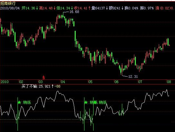The image size is (175, 132).
Task: Select month 07 on the time axis
Action: click(140, 82)
